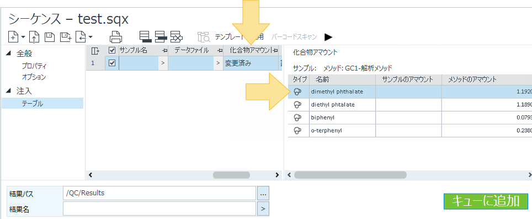Image resolution: width=532 pixels, height=219 pixels.
Task: Click the row number 1 cell
Action: [95, 63]
